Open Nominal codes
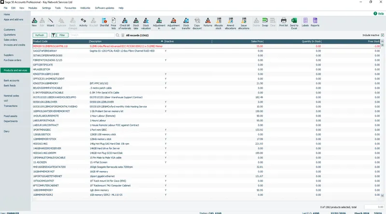The height and width of the screenshot is (214, 386). [11, 96]
